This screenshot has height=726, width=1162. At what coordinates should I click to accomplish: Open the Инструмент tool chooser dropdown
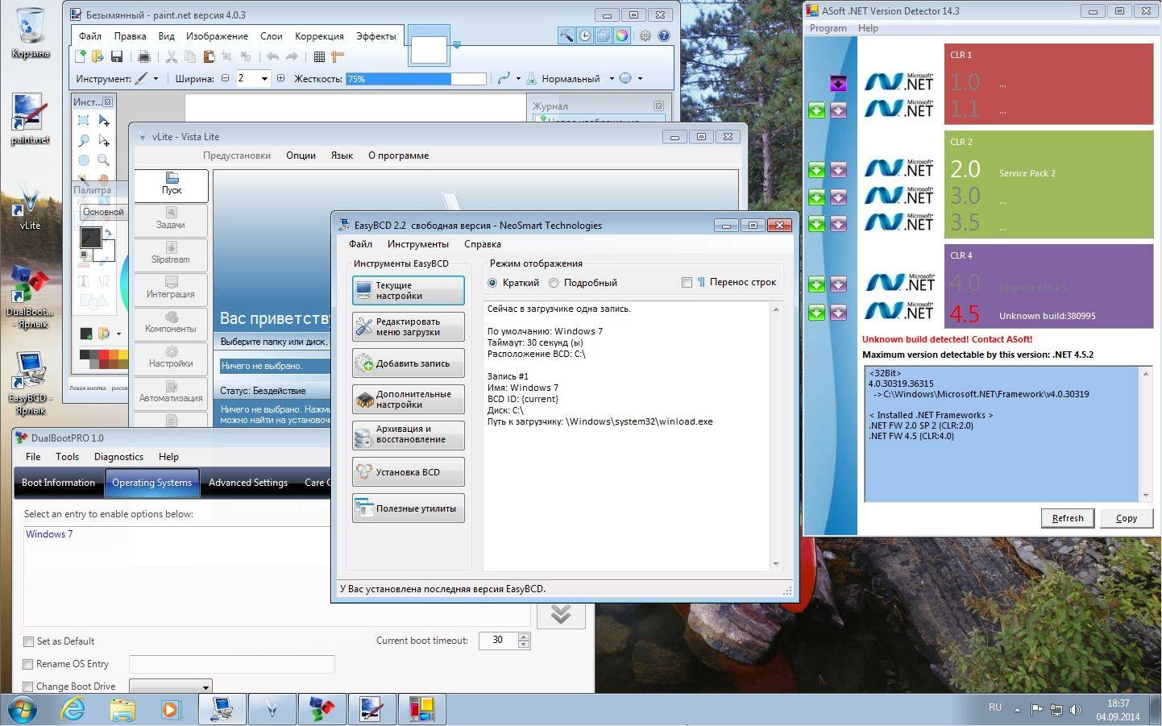147,79
